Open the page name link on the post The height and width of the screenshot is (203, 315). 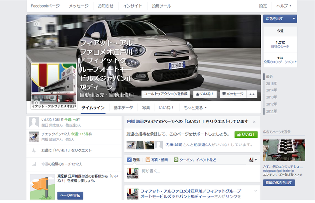point(190,194)
